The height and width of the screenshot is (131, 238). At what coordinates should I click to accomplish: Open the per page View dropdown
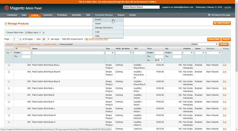(46, 39)
